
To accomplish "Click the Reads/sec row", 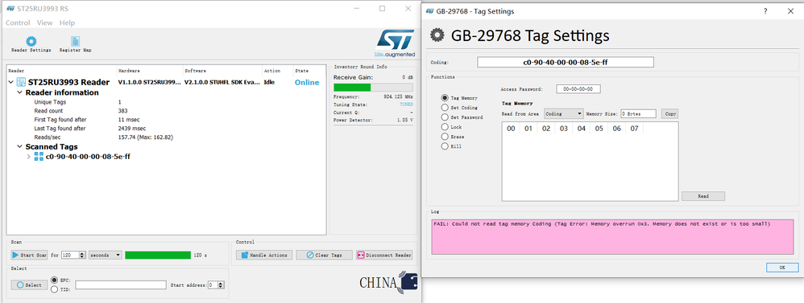I will click(x=166, y=137).
